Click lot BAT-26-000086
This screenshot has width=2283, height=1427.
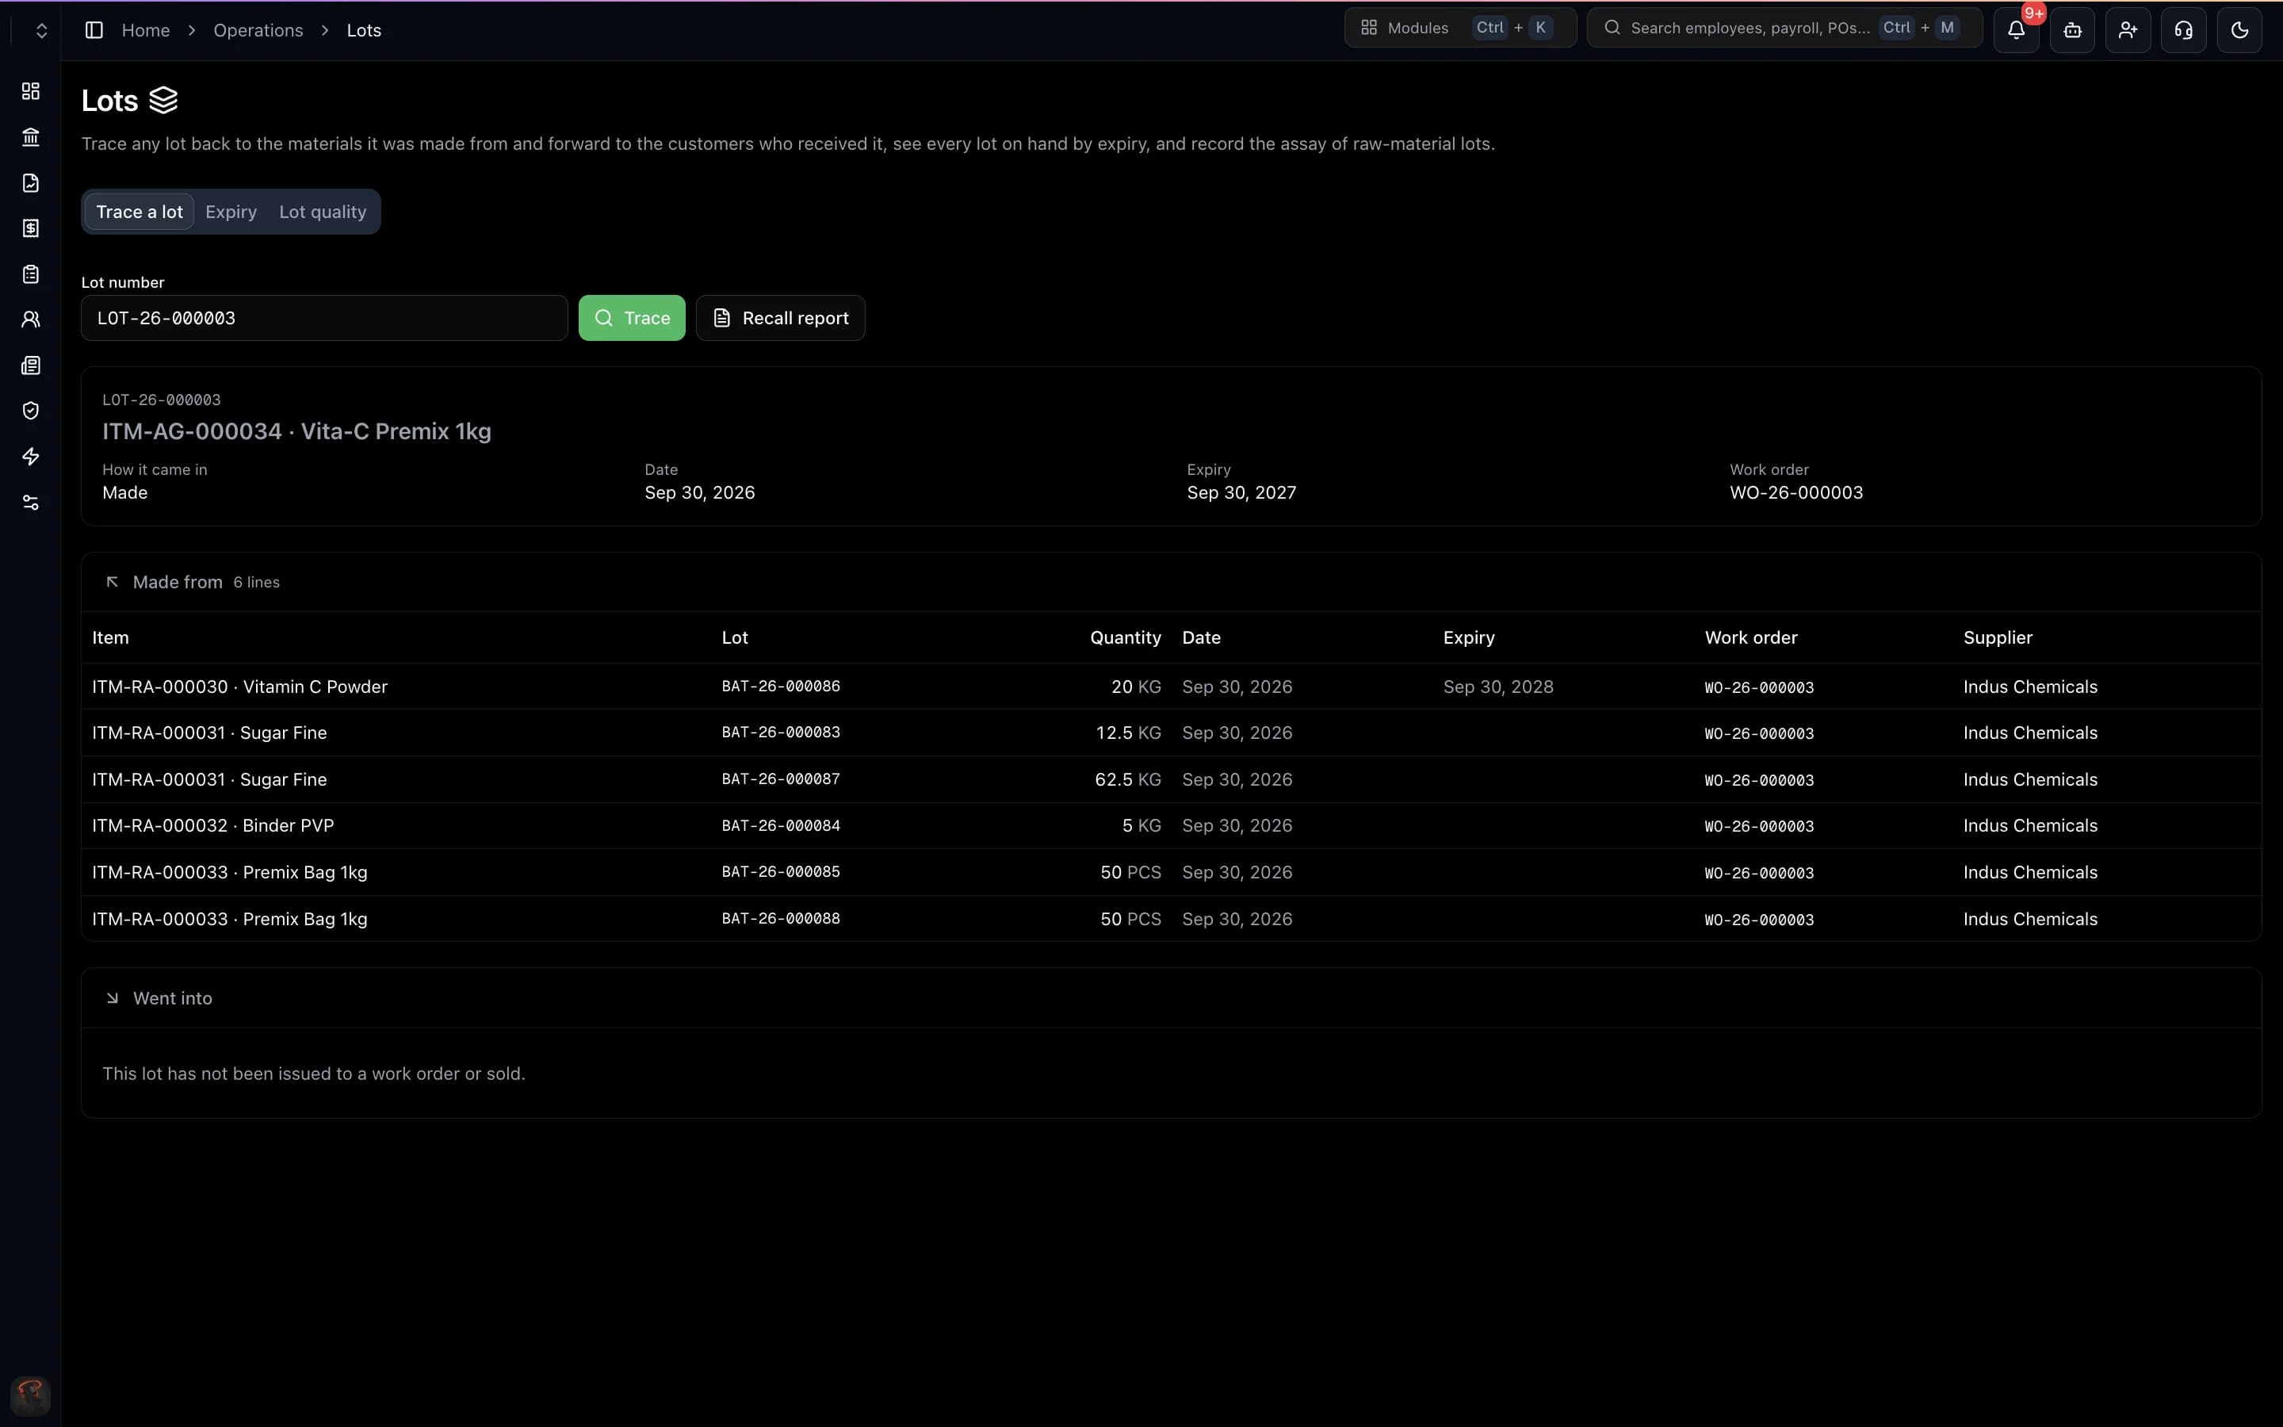coord(780,686)
